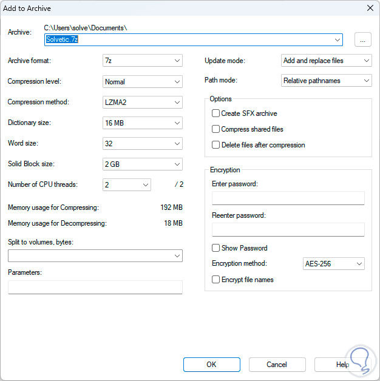Close the Add to Archive dialog
The width and height of the screenshot is (380, 381).
[x=370, y=8]
